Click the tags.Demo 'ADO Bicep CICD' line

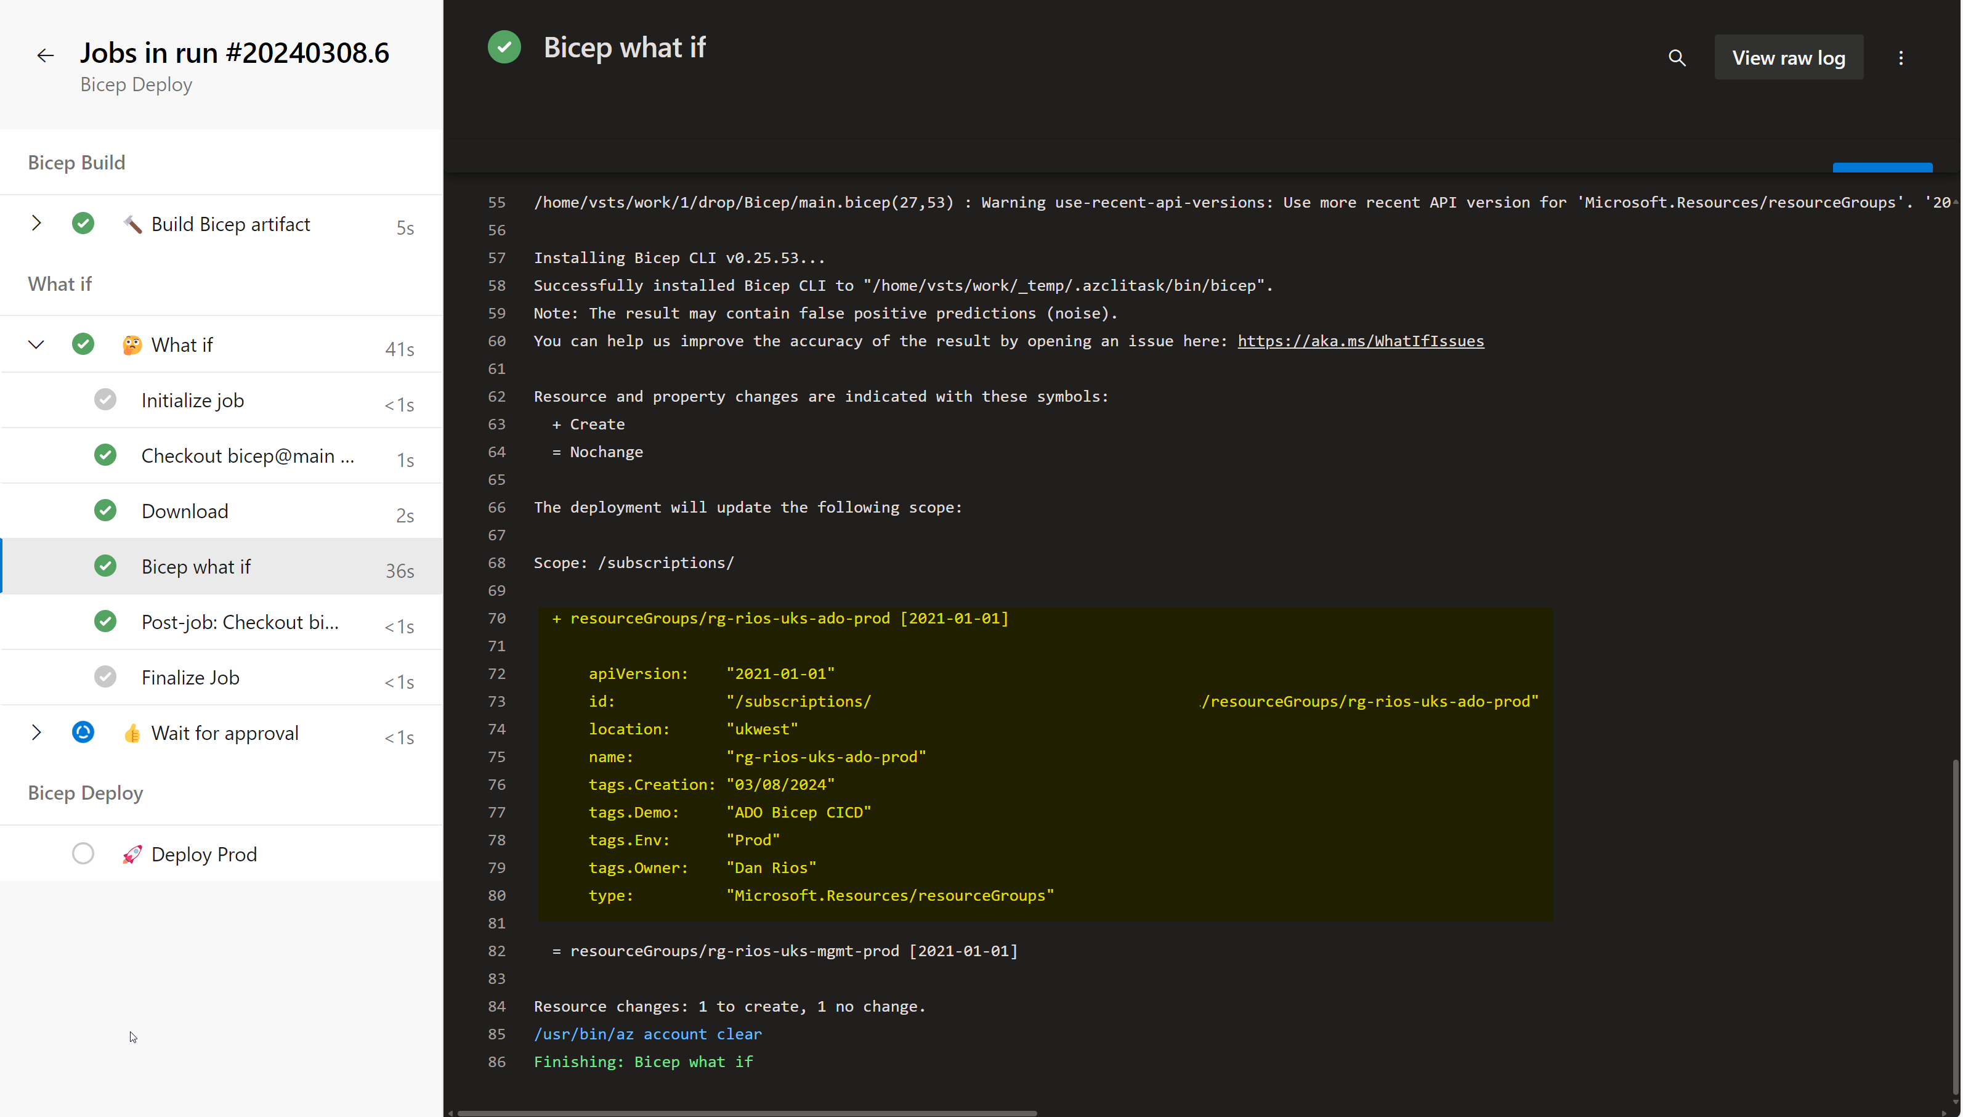[x=730, y=811]
